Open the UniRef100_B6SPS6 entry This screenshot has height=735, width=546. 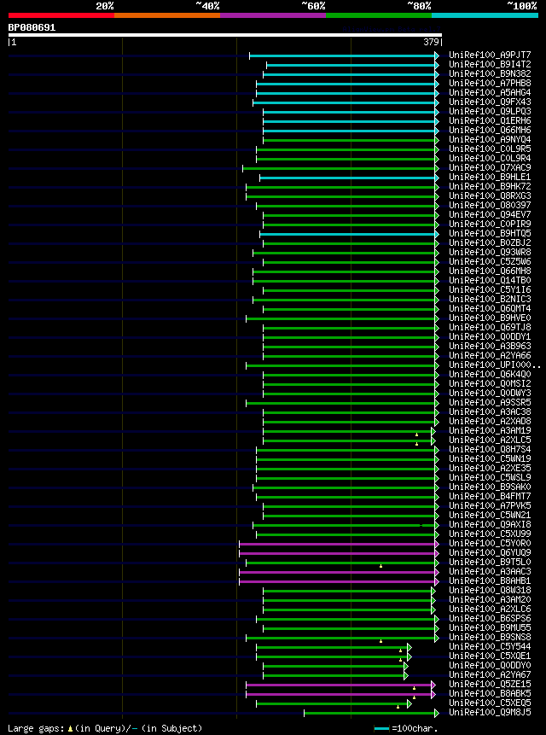[x=490, y=618]
